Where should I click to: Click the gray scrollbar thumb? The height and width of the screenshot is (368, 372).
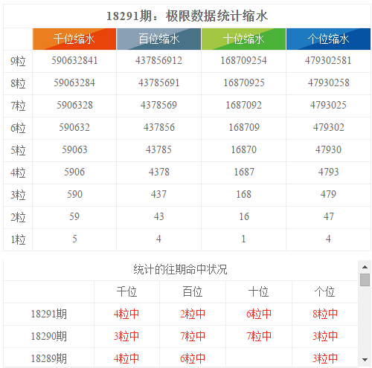click(365, 280)
